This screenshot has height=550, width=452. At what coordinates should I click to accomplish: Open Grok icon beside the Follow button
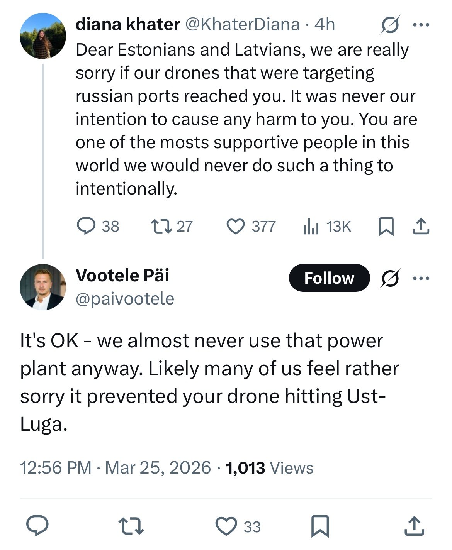[x=390, y=278]
